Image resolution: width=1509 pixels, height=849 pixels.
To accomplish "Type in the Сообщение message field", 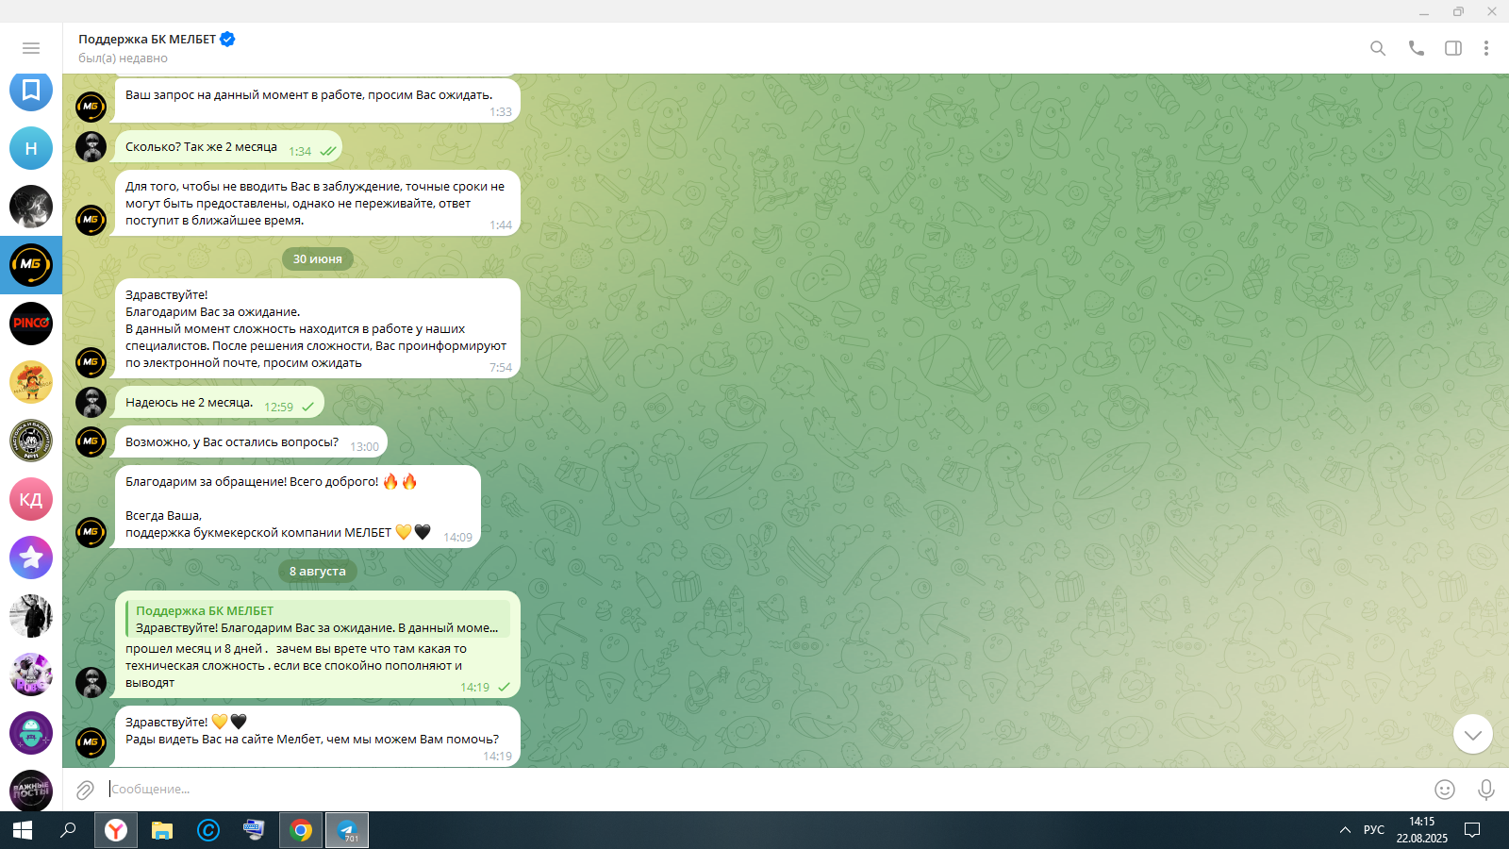I will click(754, 790).
